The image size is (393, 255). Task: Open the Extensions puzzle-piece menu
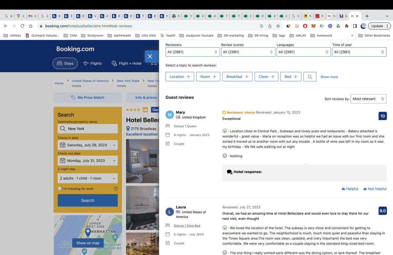click(x=346, y=26)
